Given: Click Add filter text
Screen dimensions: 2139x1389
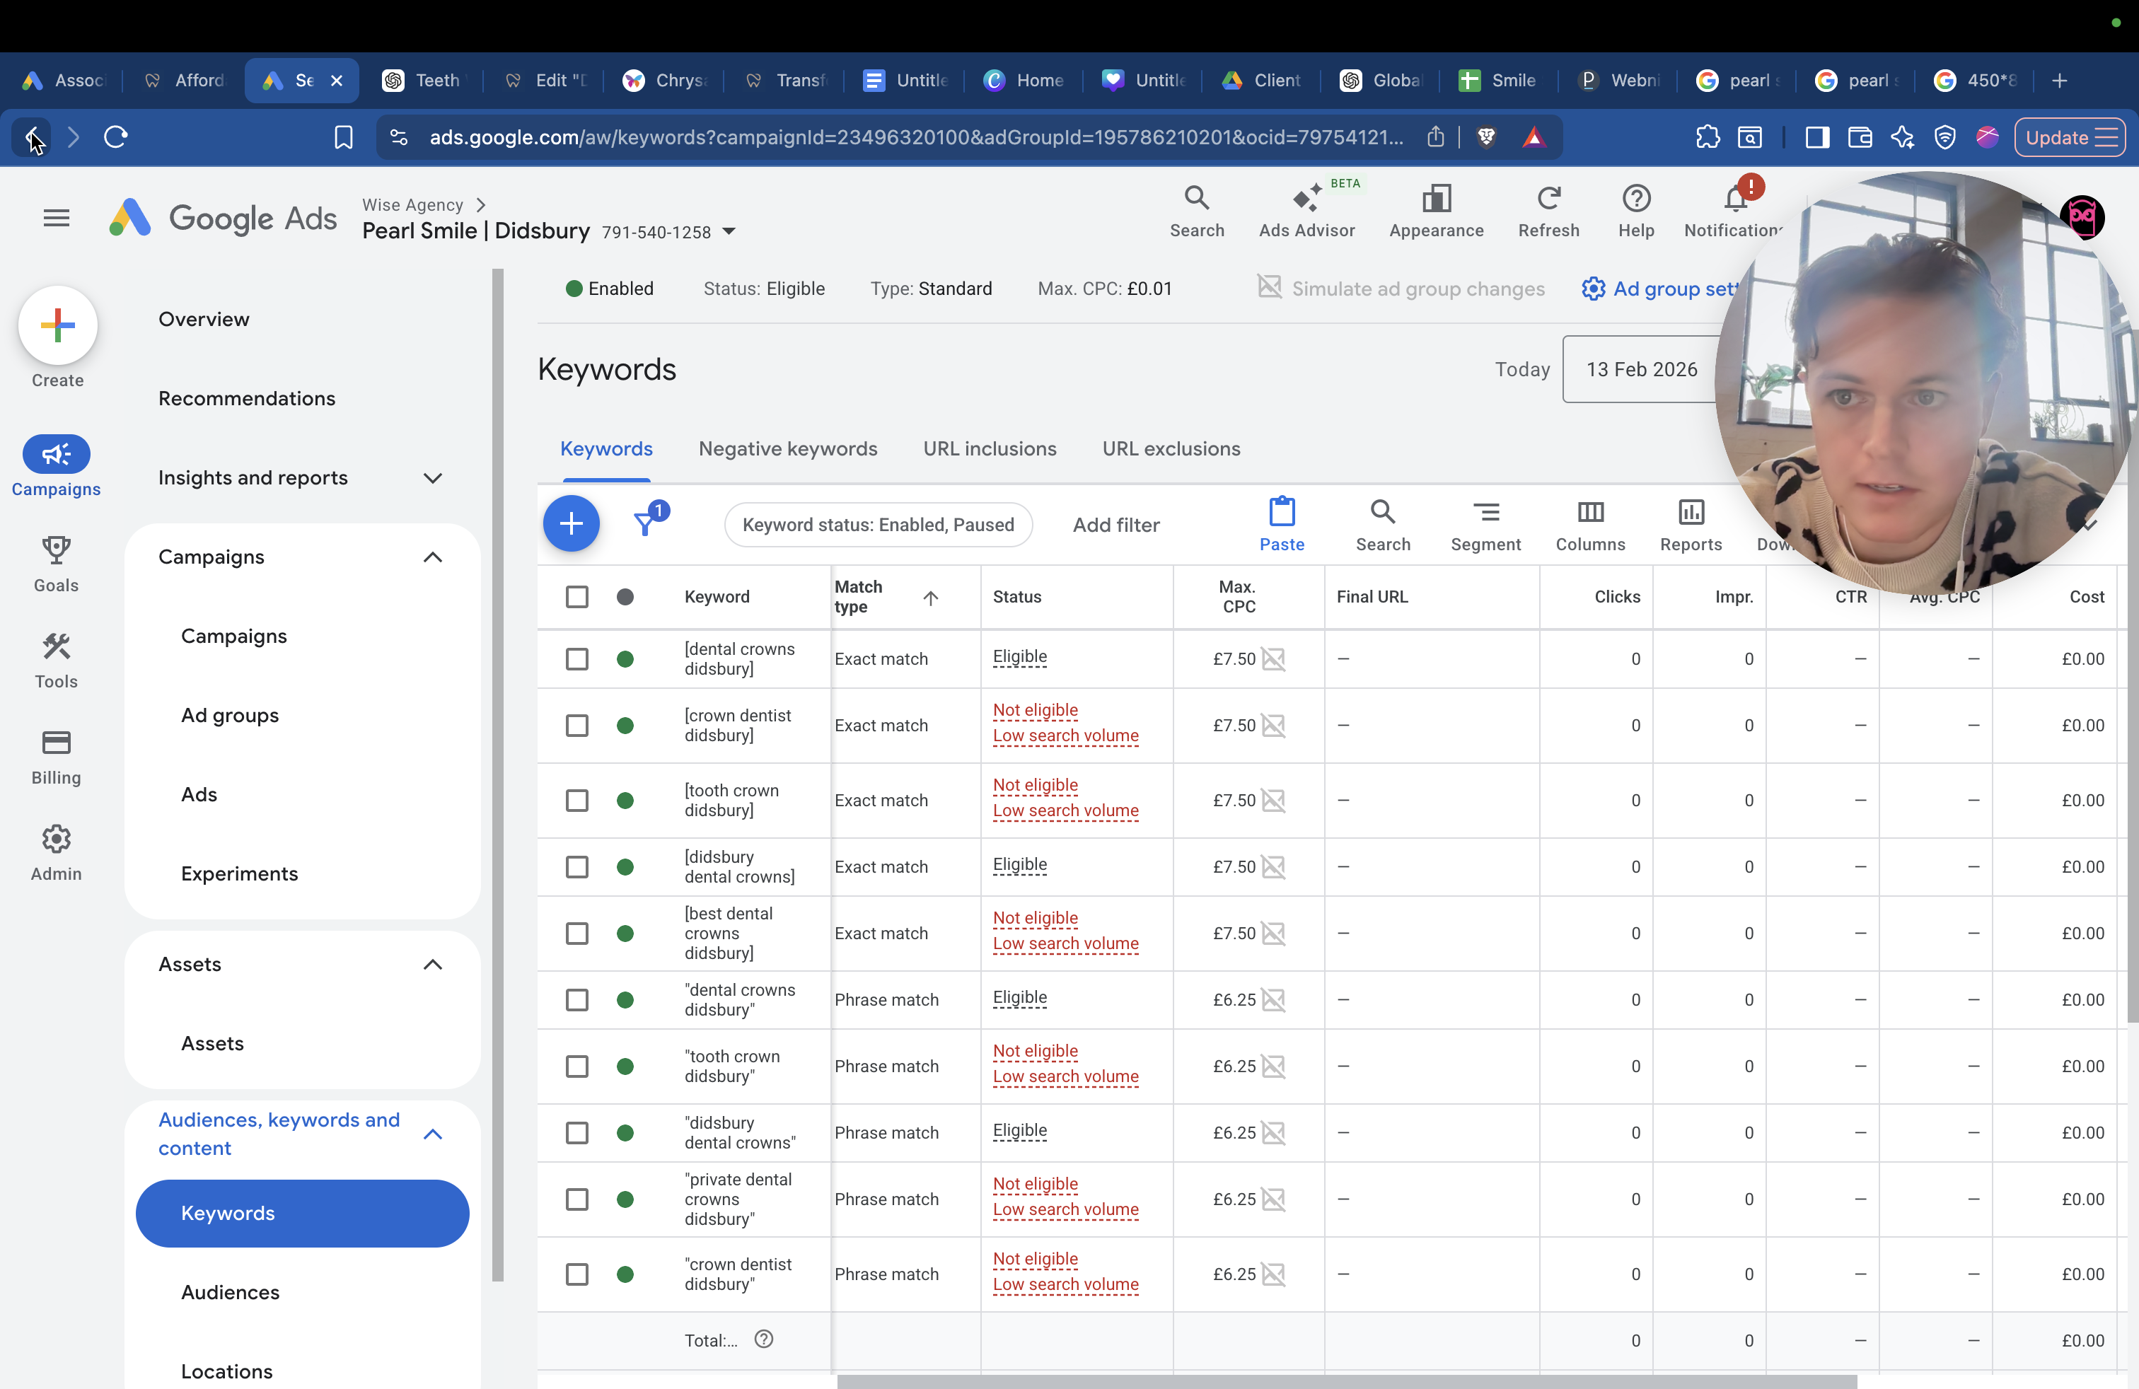Looking at the screenshot, I should tap(1116, 525).
